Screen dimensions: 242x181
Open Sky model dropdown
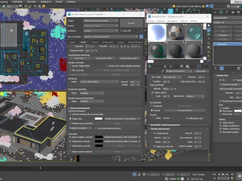pyautogui.click(x=172, y=77)
